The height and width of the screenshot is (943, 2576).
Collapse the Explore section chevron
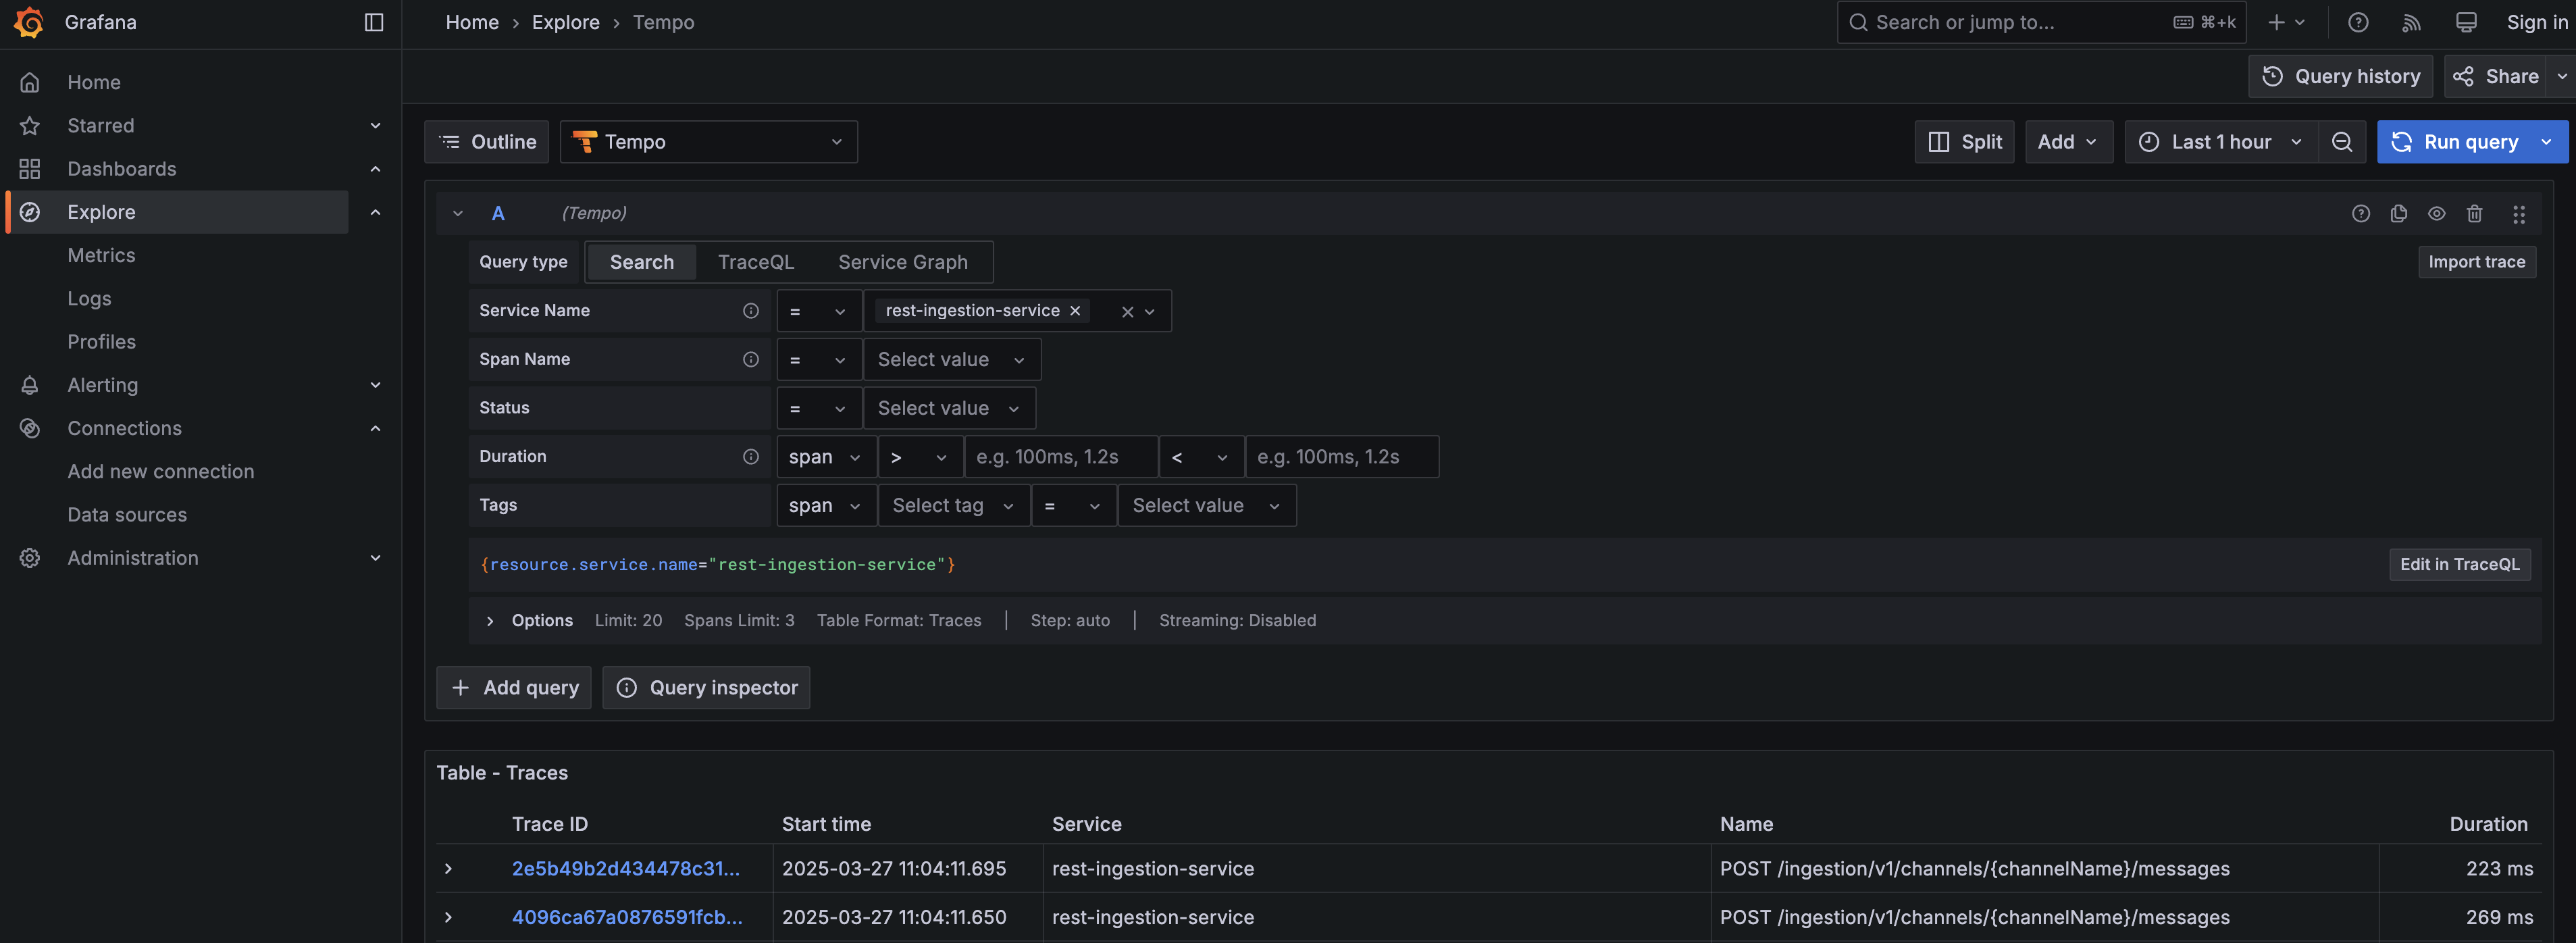(x=376, y=212)
